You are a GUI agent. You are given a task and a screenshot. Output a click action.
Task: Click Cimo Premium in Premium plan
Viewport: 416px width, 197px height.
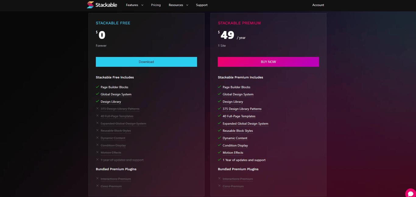point(233,186)
